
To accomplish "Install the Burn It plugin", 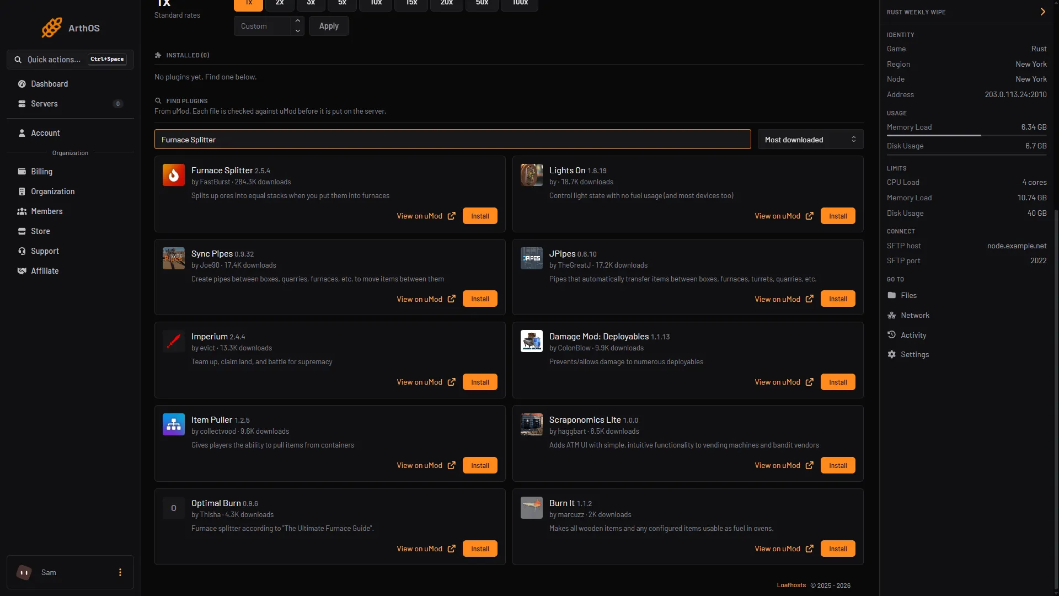I will (838, 549).
